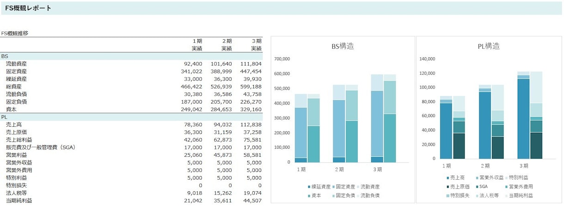Select gross profit value 62,873
Screen dimensions: 564x206
pos(223,140)
